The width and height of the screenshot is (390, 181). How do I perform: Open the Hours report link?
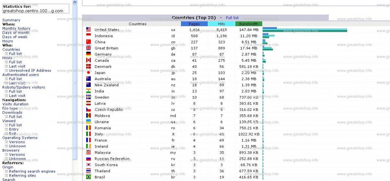pos(8,41)
